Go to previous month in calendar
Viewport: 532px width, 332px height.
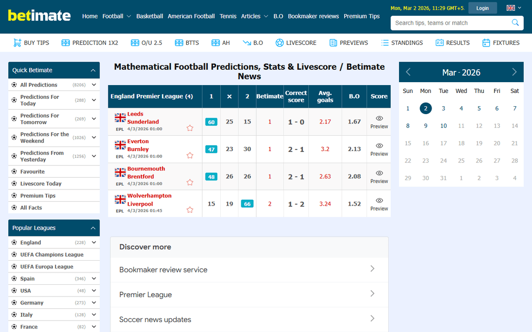pos(408,72)
